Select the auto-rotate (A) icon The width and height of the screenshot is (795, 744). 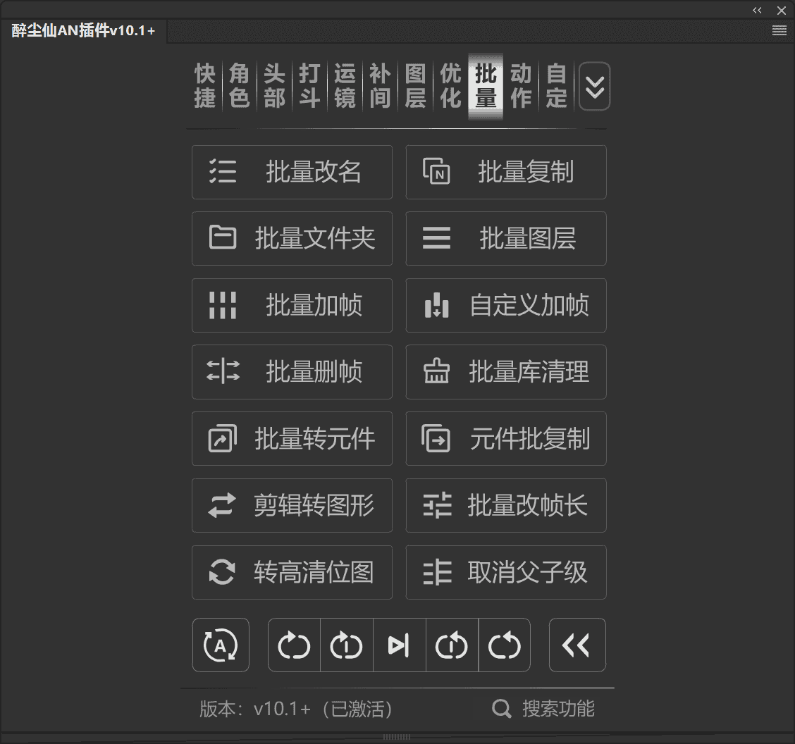[x=221, y=645]
